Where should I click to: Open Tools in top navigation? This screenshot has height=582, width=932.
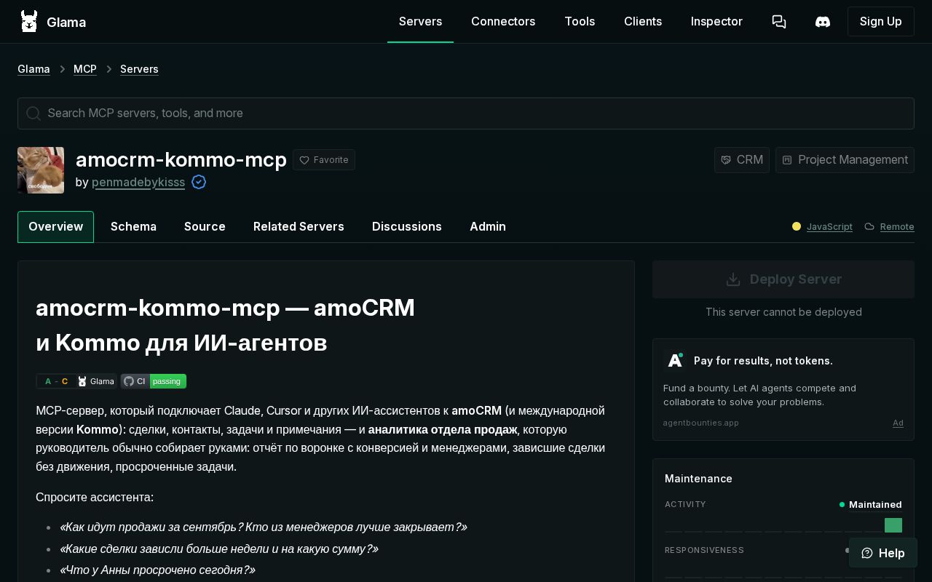580,22
